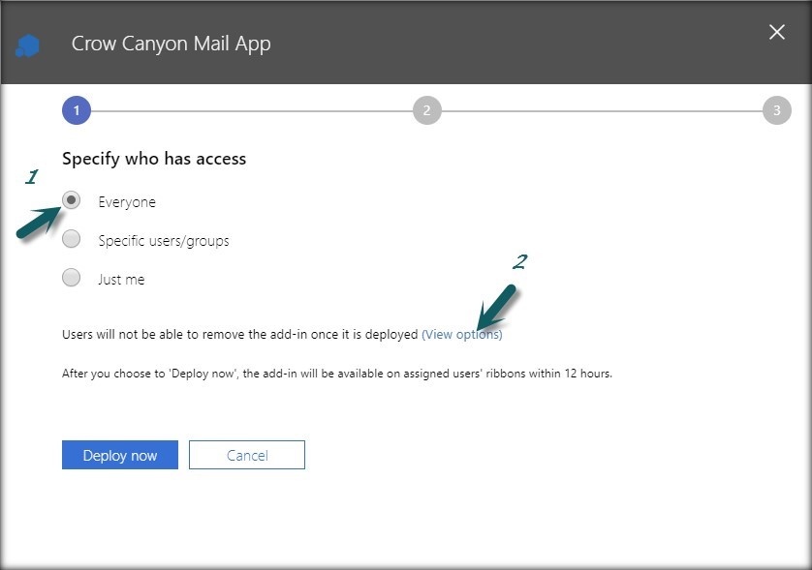
Task: Jump to step 3 circle indicator
Action: coord(777,110)
